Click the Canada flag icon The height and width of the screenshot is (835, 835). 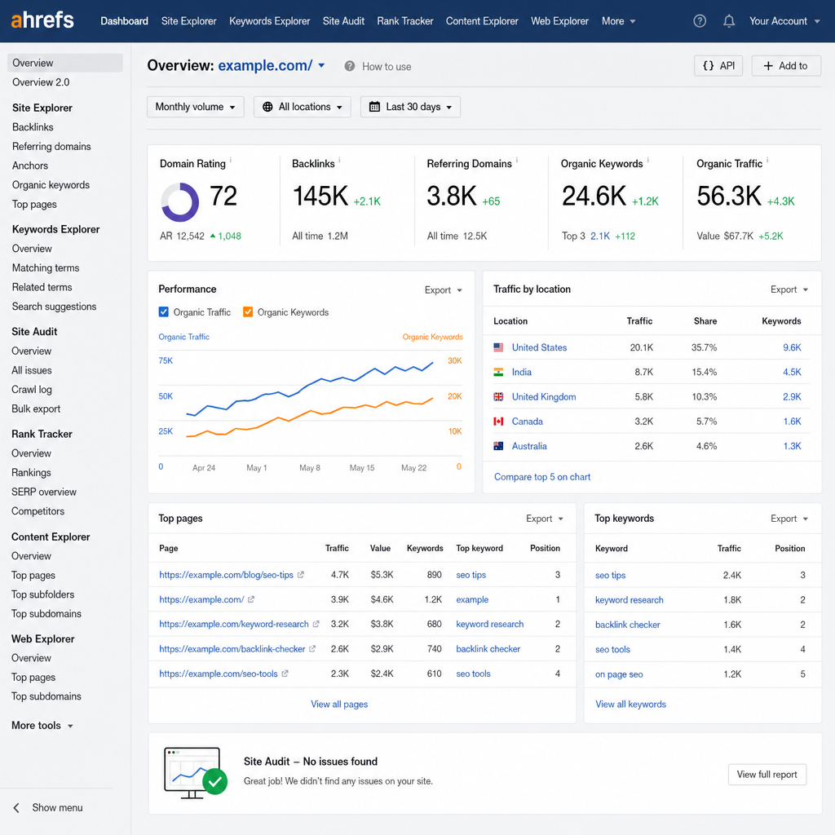pyautogui.click(x=498, y=422)
